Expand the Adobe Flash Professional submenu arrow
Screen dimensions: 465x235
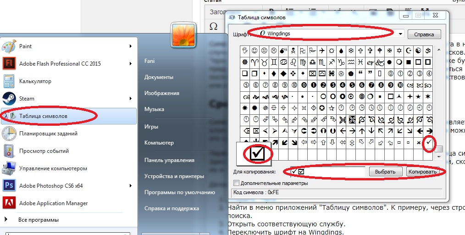tap(131, 63)
